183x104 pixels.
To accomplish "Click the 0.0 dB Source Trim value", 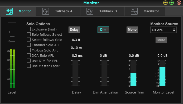I will (x=134, y=56).
